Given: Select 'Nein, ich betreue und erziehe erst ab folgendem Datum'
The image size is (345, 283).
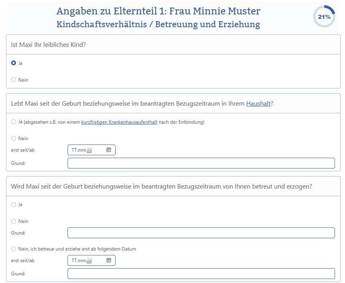Looking at the screenshot, I should tap(14, 249).
